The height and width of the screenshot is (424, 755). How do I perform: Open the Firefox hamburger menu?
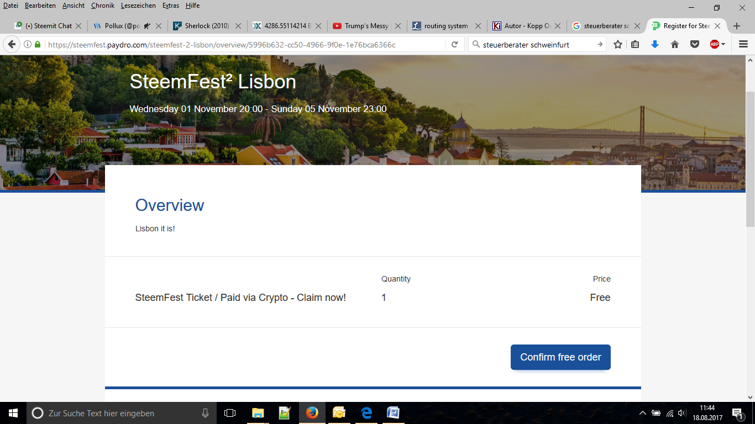click(x=743, y=45)
